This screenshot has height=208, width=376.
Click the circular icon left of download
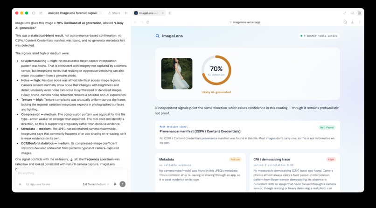[345, 22]
